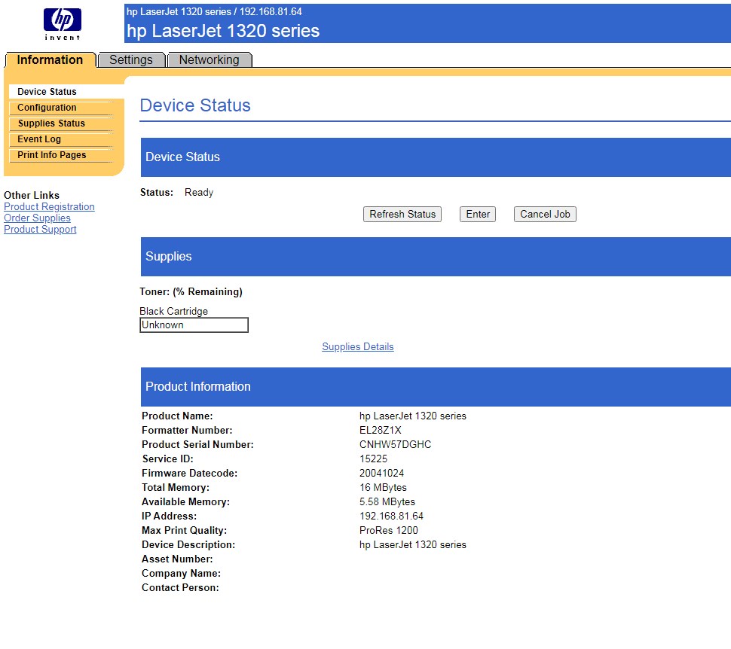
Task: Click the 'Company Name:' label
Action: pyautogui.click(x=182, y=574)
